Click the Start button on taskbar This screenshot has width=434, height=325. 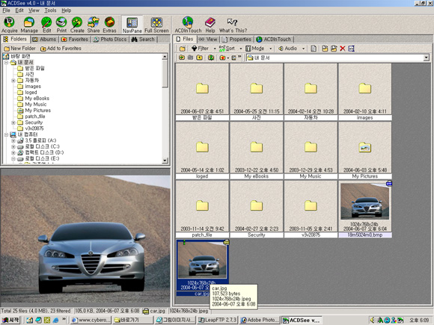click(x=10, y=320)
